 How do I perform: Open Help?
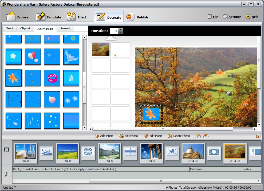point(252,17)
